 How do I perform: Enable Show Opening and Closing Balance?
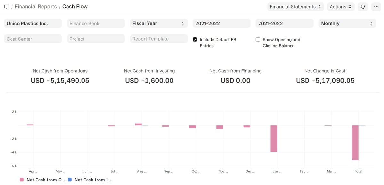click(258, 39)
